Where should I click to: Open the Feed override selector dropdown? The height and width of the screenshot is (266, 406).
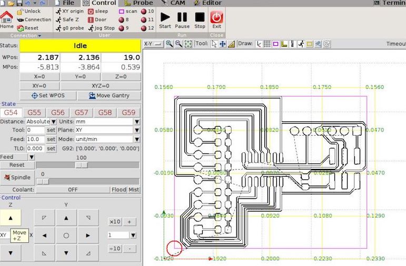[32, 157]
